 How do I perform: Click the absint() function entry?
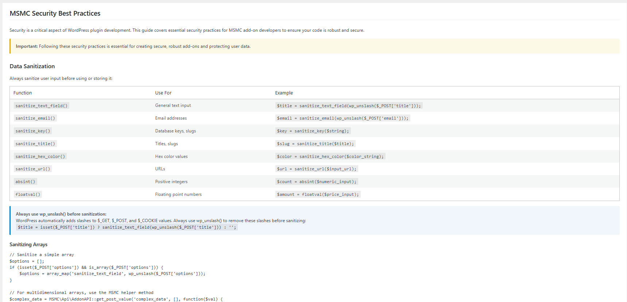pos(26,182)
